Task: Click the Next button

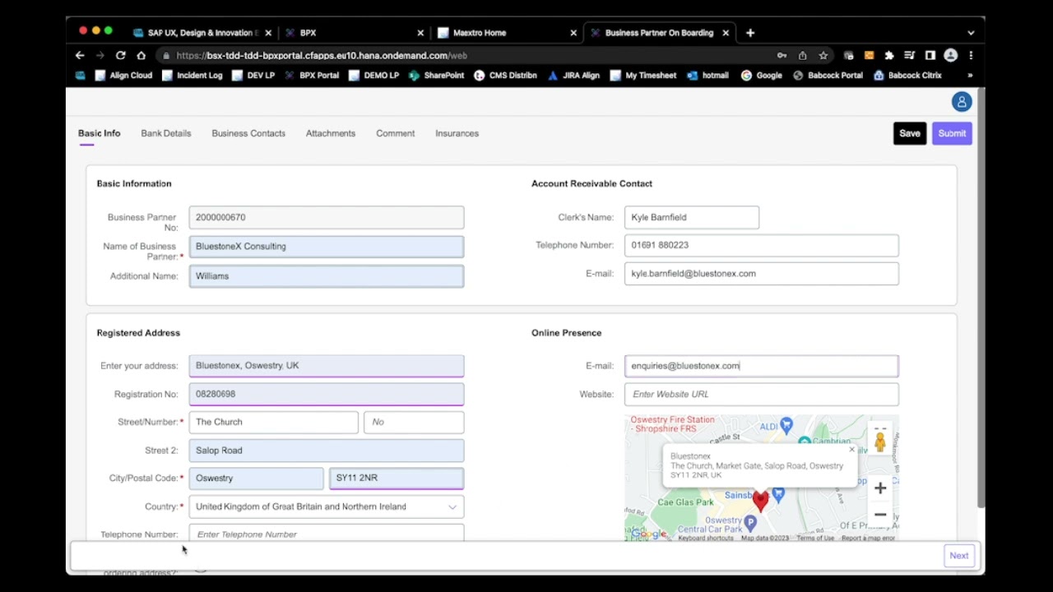Action: click(x=959, y=556)
